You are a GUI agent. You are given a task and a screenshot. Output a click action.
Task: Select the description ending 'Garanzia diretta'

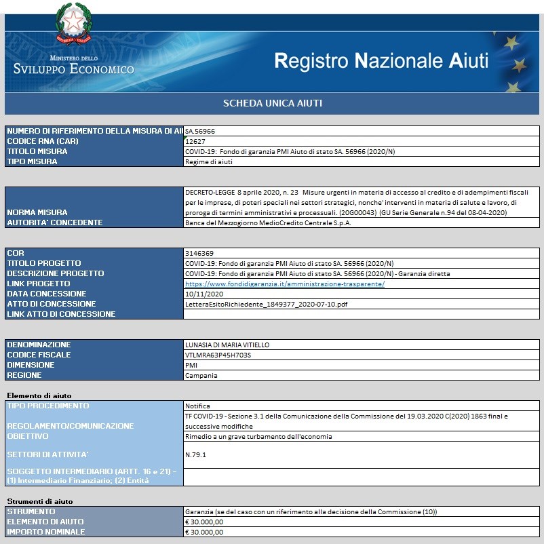tap(361, 274)
